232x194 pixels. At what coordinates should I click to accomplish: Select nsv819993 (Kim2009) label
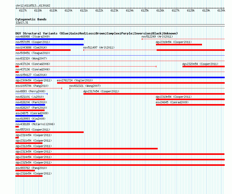pyautogui.click(x=30, y=119)
